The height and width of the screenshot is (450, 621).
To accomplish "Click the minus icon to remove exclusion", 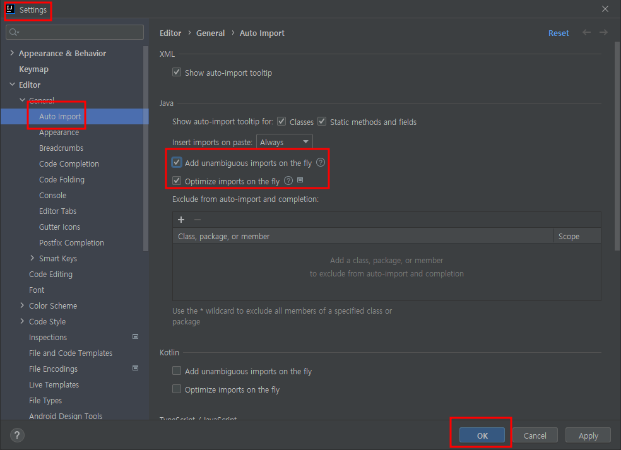I will (x=198, y=220).
